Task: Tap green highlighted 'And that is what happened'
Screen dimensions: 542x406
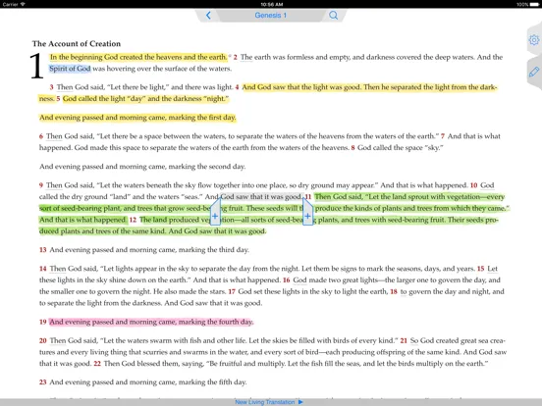Action: point(82,220)
